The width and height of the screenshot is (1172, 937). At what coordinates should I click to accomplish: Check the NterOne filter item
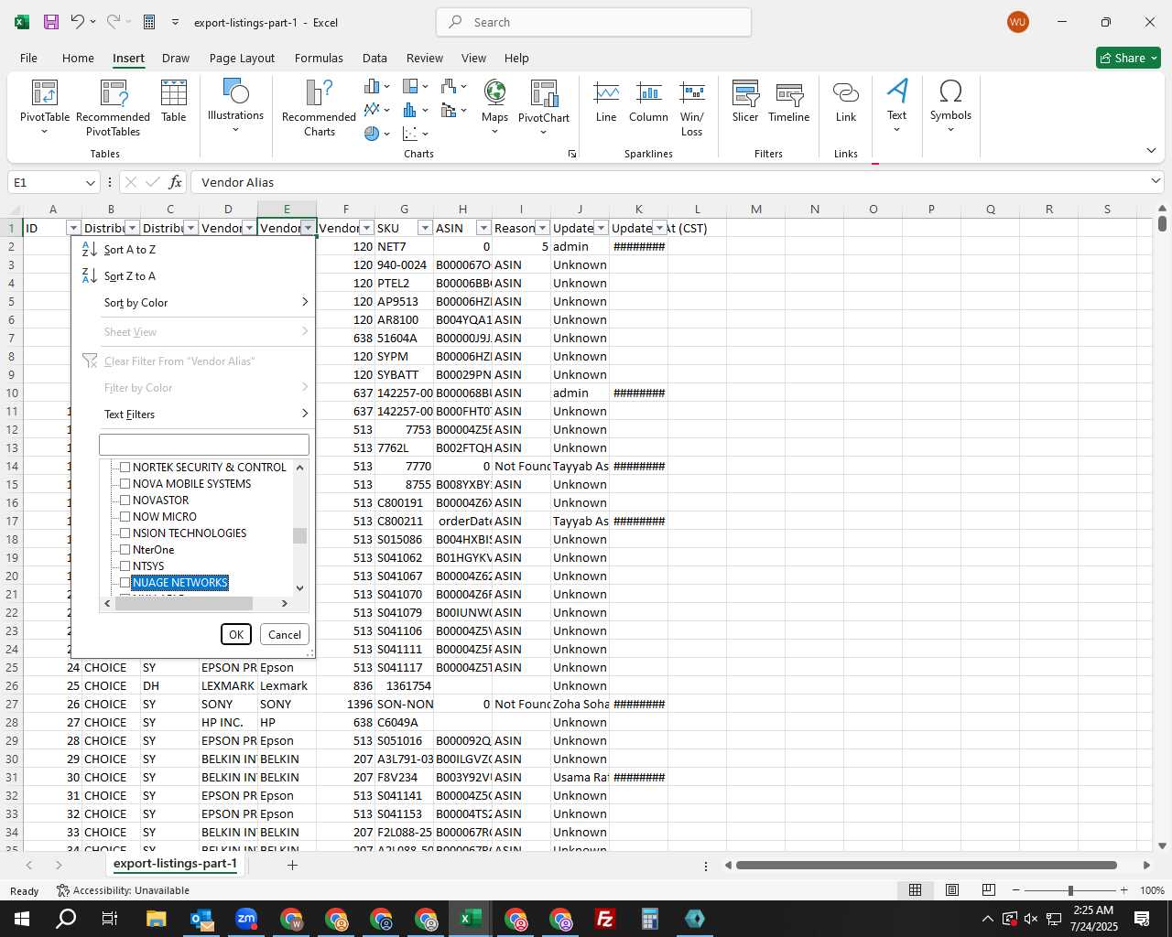tap(125, 550)
